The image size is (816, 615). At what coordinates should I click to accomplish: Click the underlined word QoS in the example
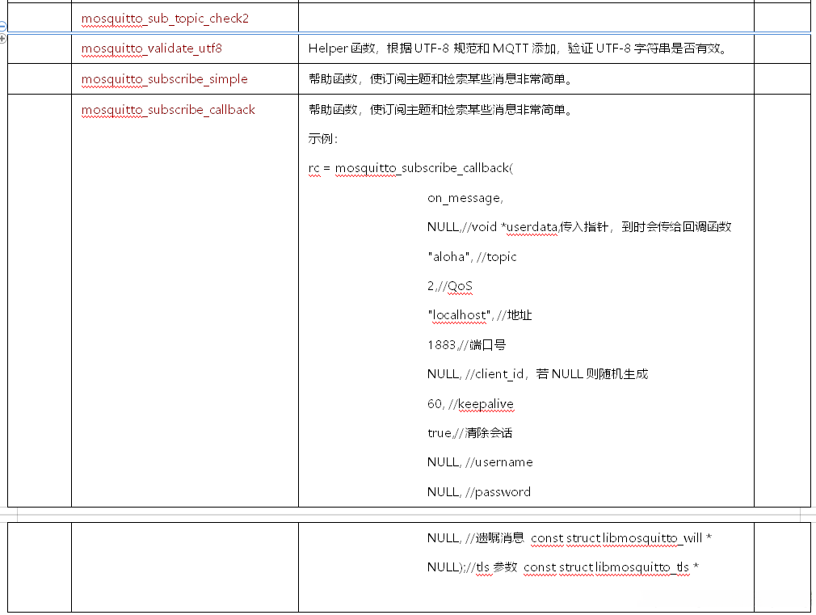[x=459, y=286]
